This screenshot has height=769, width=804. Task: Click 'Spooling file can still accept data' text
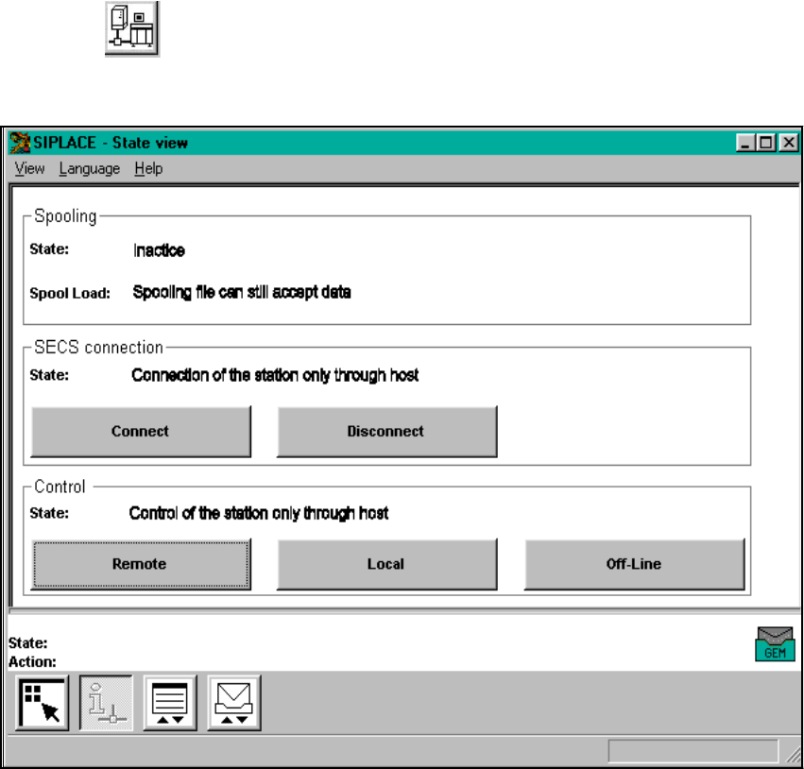point(242,292)
